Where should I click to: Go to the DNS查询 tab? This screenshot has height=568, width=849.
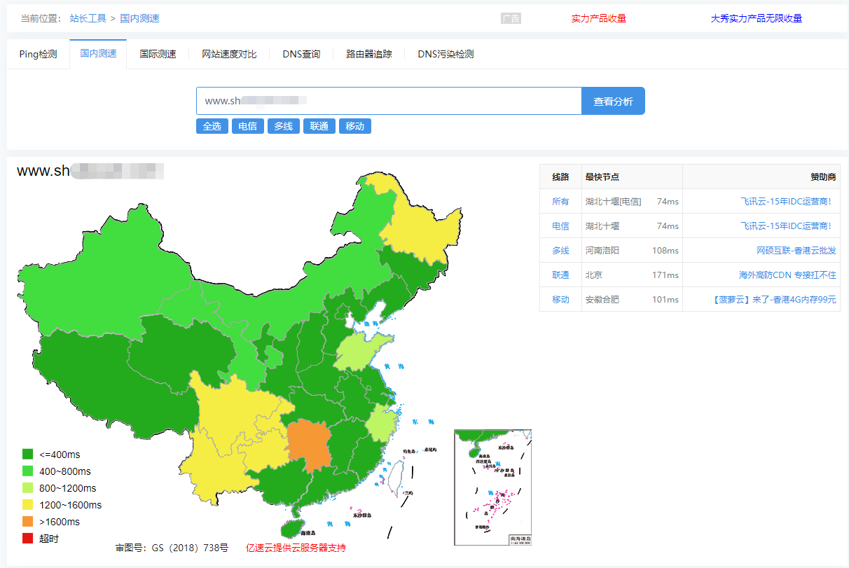point(301,54)
